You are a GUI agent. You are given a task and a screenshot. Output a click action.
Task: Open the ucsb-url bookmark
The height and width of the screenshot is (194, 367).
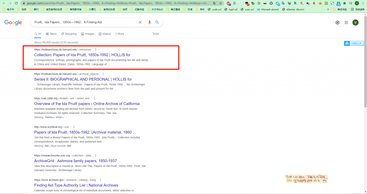[214, 9]
